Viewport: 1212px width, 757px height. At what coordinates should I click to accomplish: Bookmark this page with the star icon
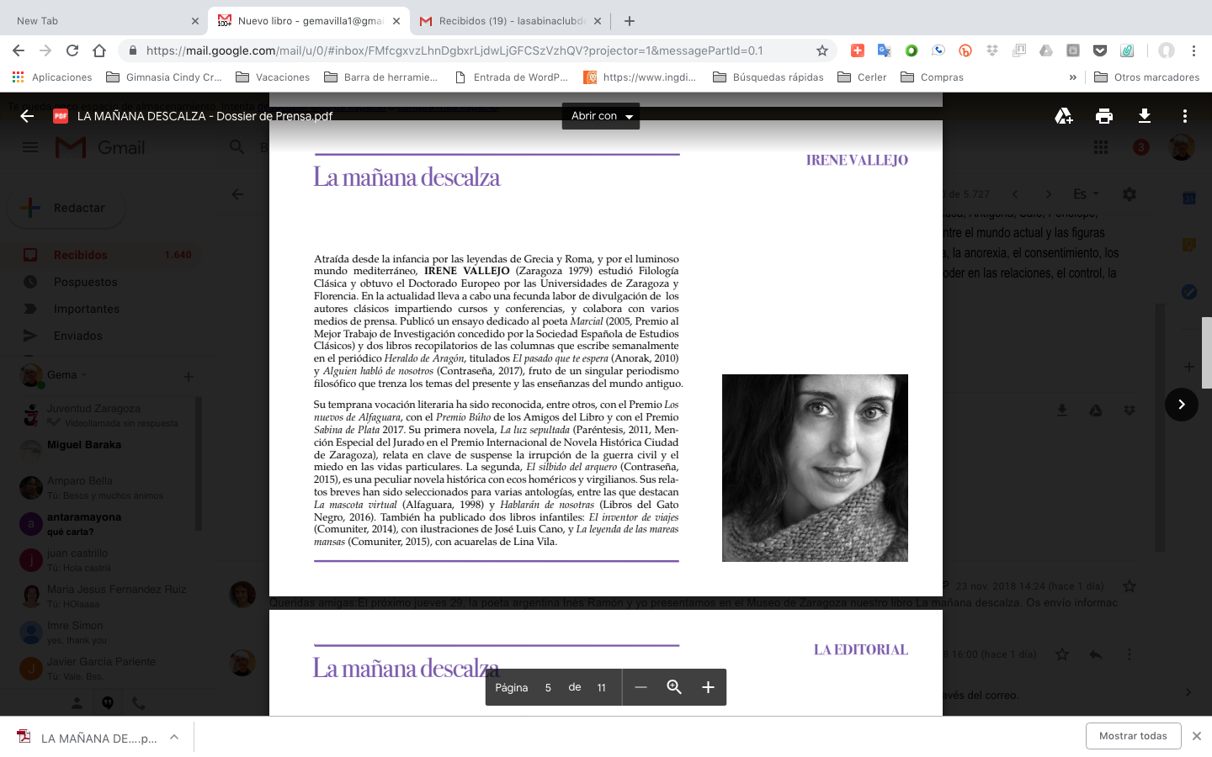pyautogui.click(x=822, y=50)
